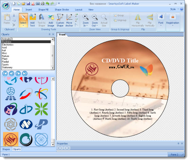Click the Ungroup button
Screen dimensions: 190x162
pos(120,20)
